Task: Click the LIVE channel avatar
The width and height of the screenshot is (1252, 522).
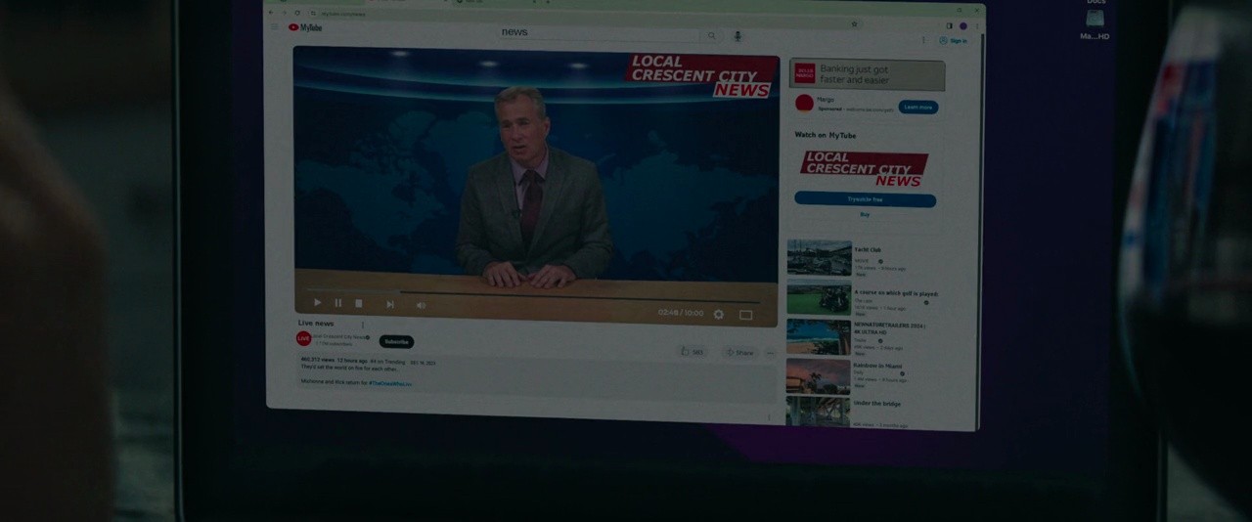Action: pyautogui.click(x=303, y=338)
